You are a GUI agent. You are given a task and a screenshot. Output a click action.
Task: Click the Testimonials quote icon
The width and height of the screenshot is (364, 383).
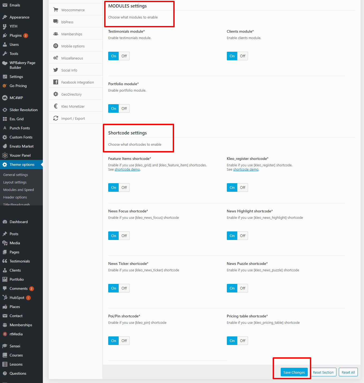point(5,261)
